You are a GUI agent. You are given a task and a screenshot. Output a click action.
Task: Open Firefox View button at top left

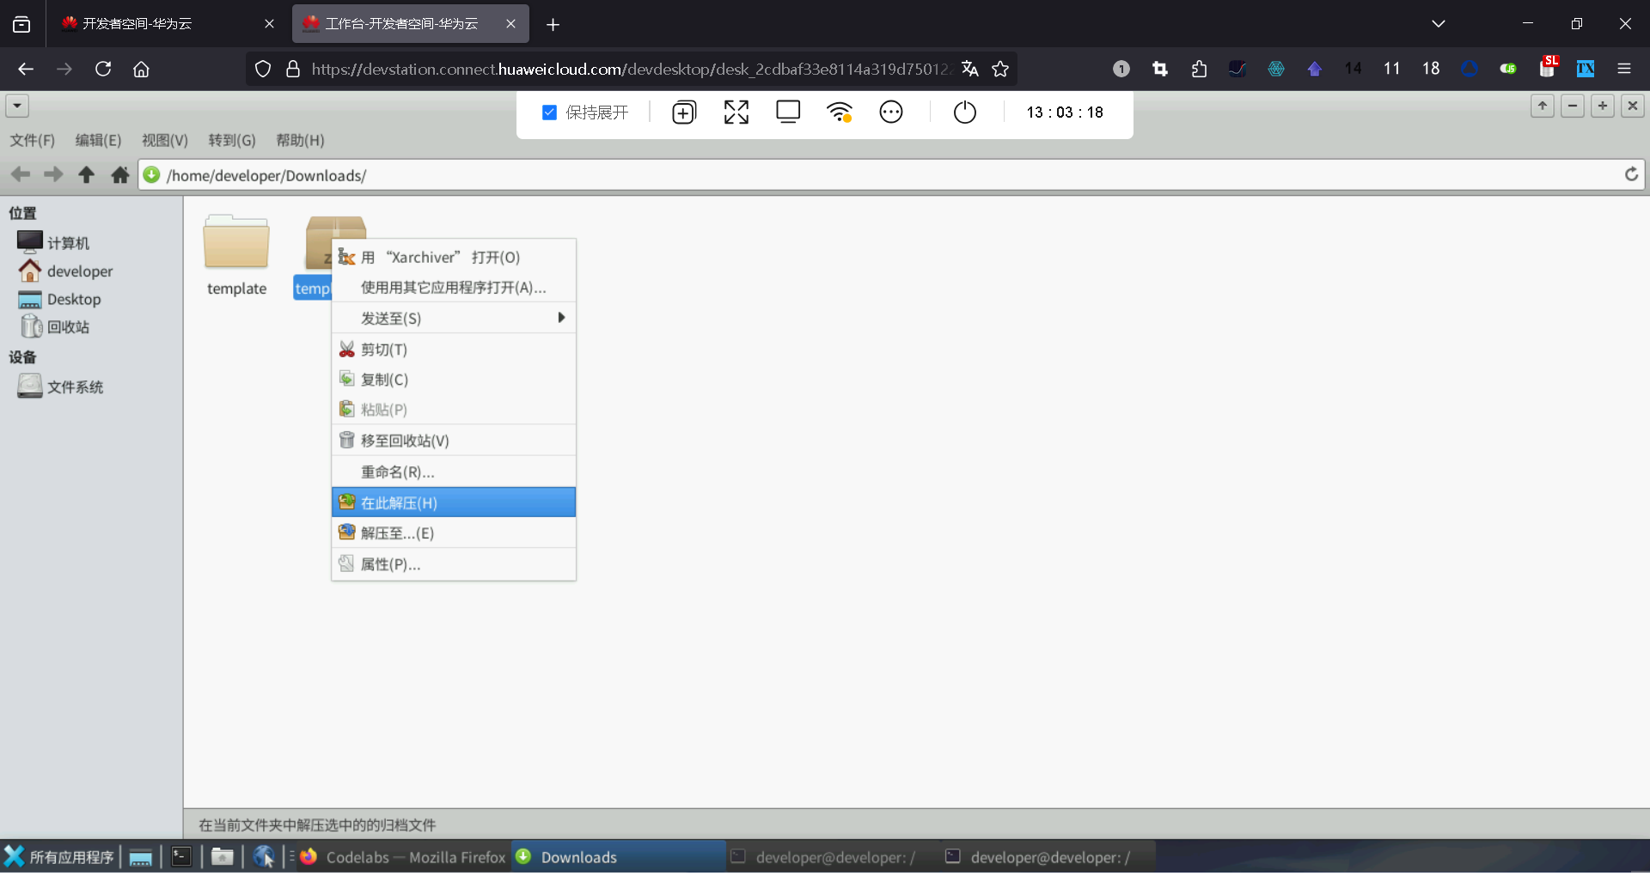(x=21, y=24)
